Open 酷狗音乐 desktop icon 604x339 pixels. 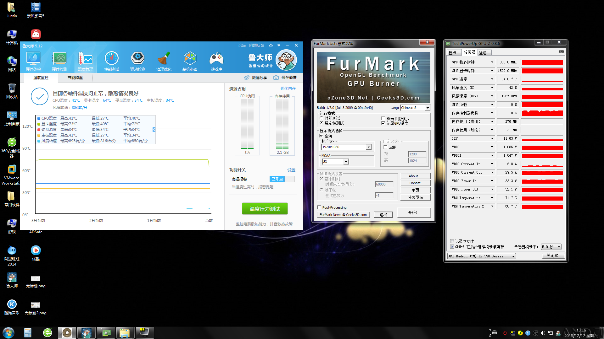click(x=12, y=307)
